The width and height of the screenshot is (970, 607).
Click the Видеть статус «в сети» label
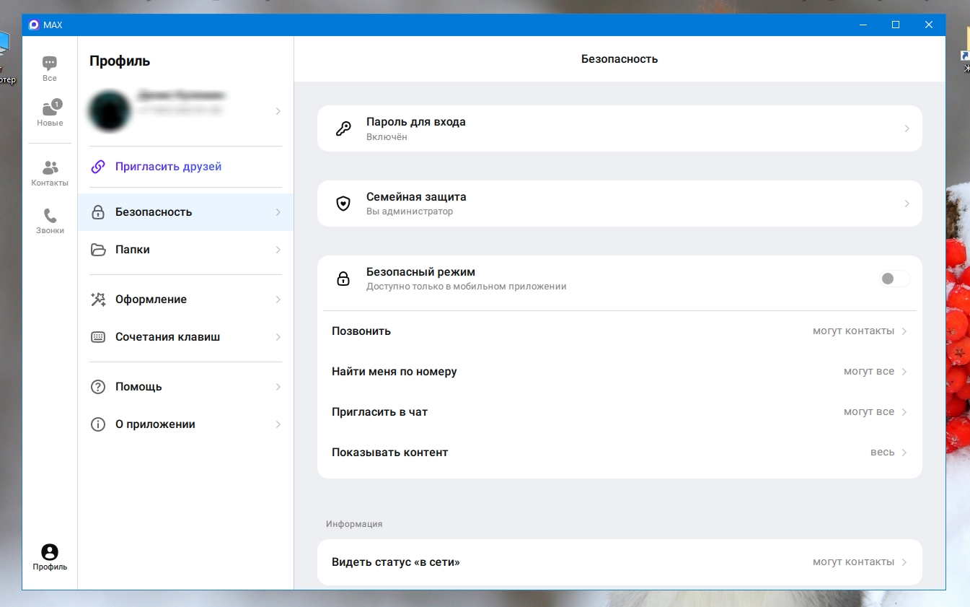(396, 562)
